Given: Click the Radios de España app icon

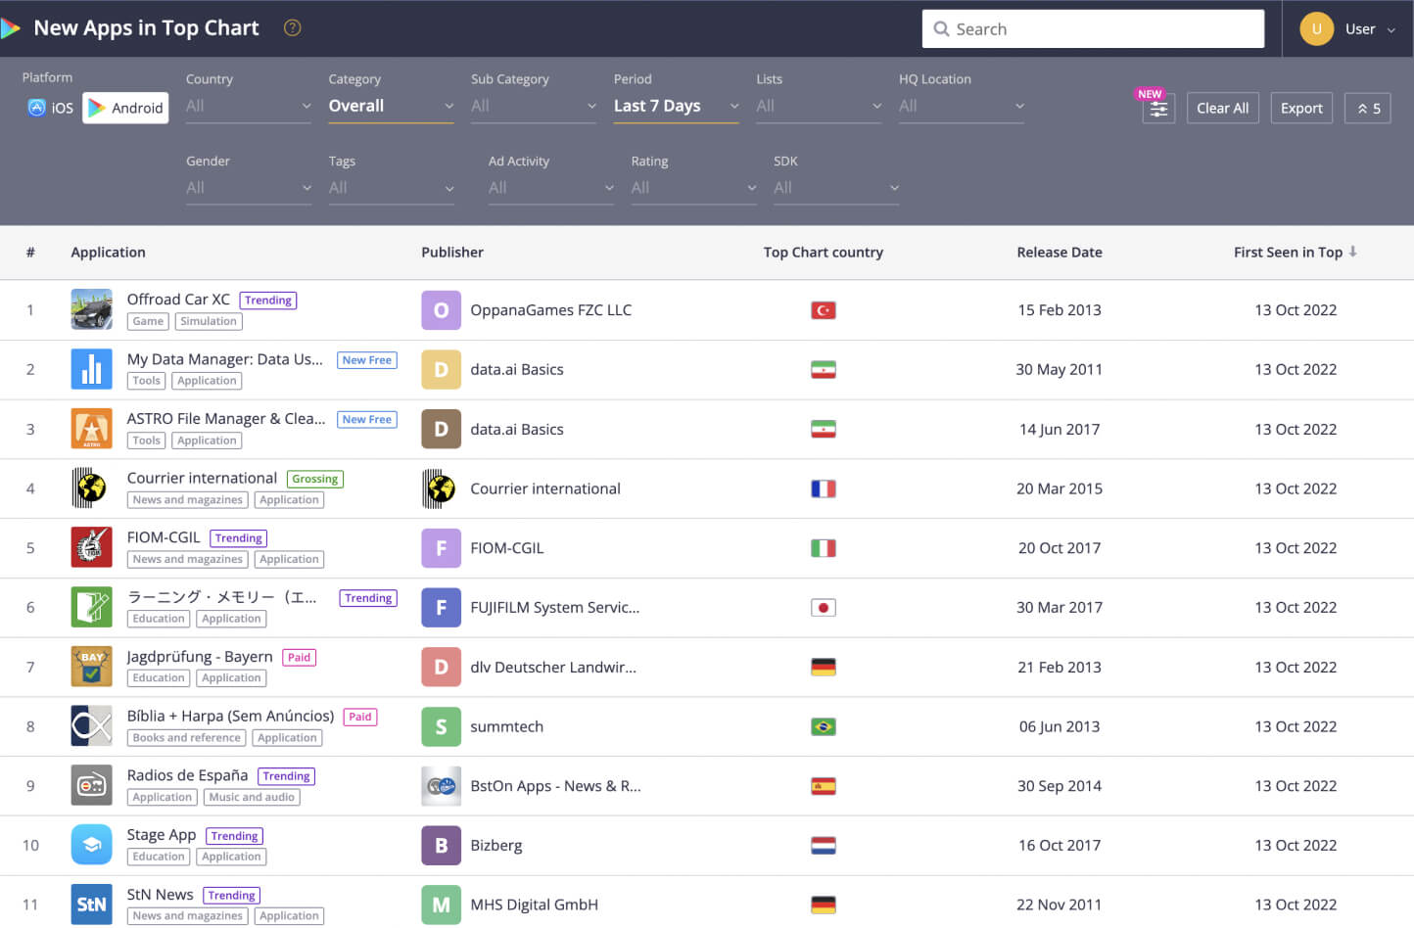Looking at the screenshot, I should (x=91, y=785).
